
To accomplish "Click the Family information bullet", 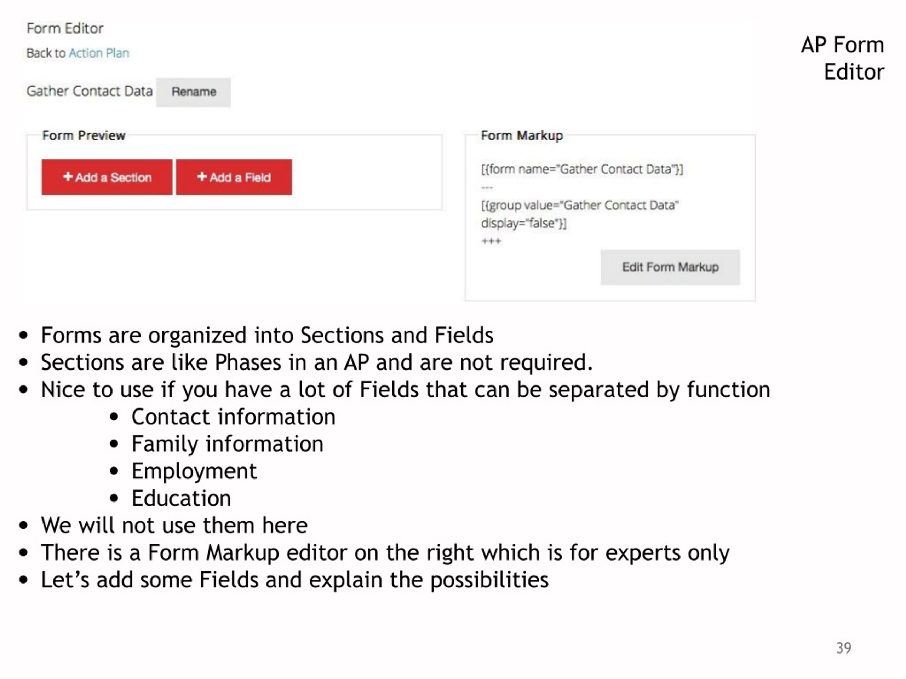I will [x=227, y=444].
